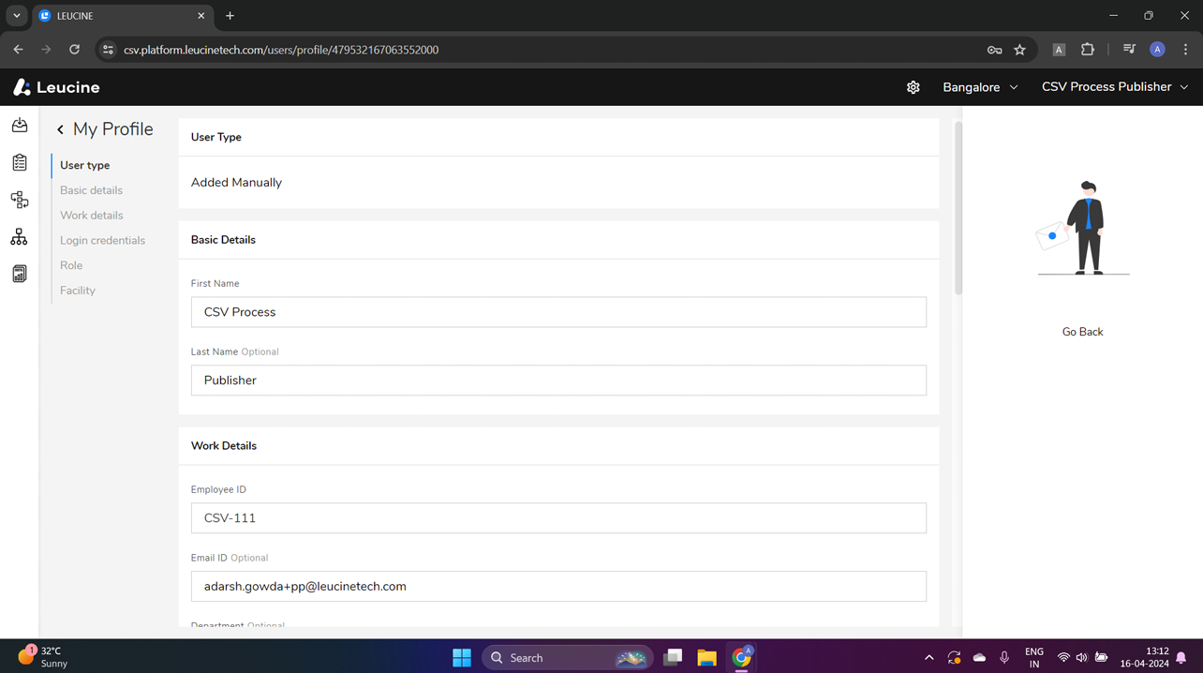Reload the page with the refresh icon

pyautogui.click(x=74, y=50)
